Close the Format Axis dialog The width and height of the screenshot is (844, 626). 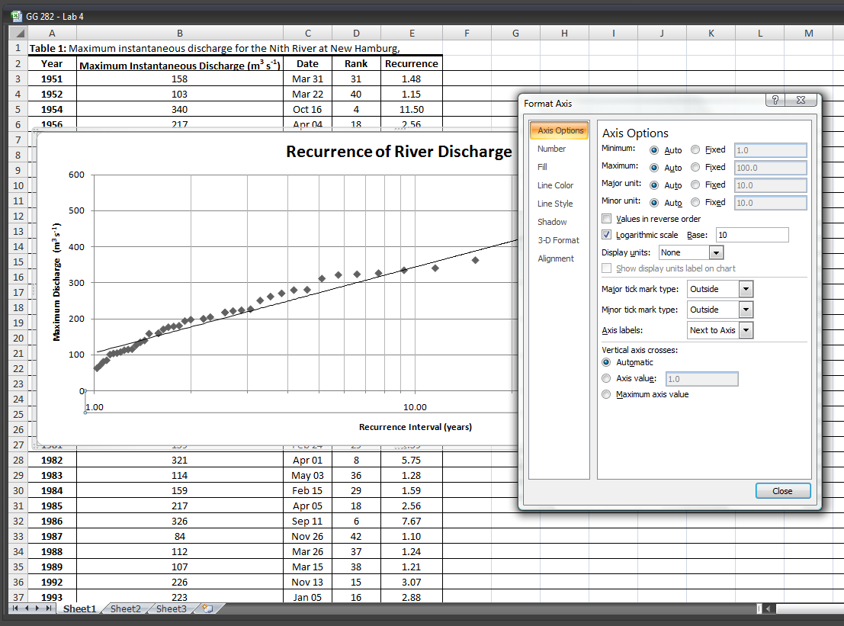(783, 490)
